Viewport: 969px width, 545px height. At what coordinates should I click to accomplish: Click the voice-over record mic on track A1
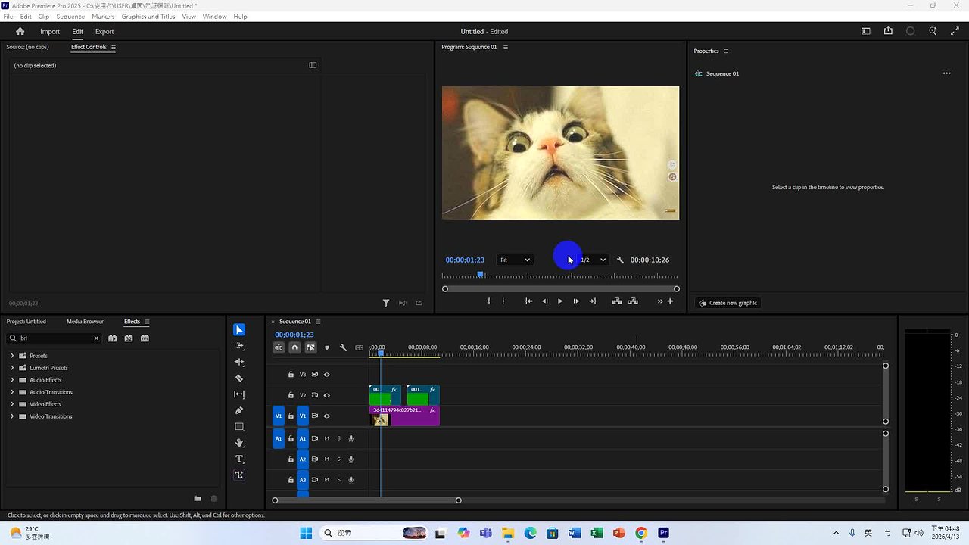351,438
